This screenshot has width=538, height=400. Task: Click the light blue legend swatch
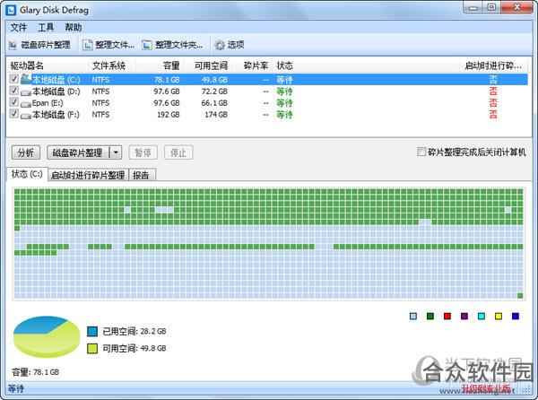[413, 316]
